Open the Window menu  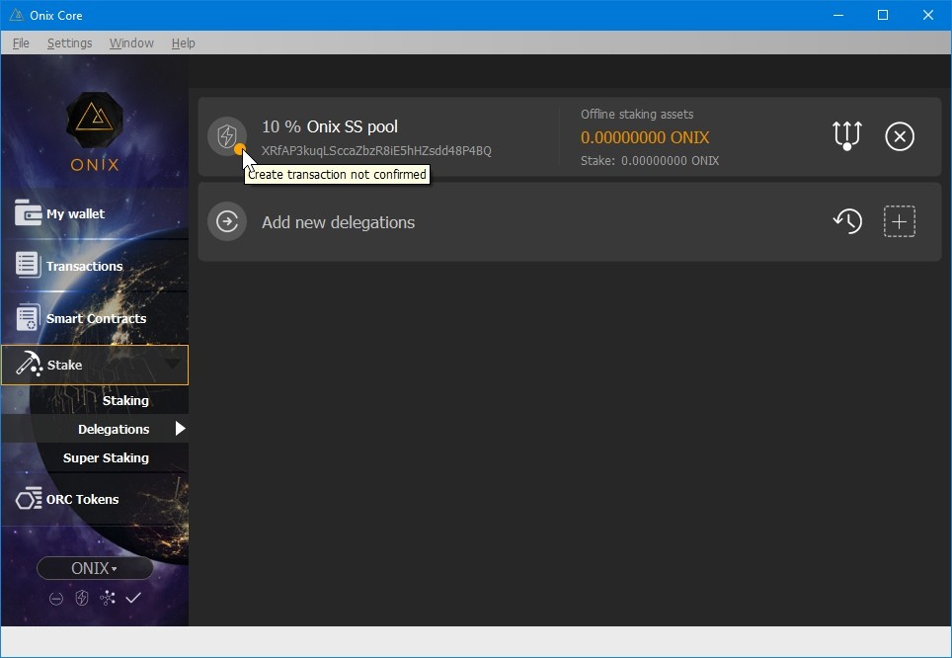[x=131, y=43]
